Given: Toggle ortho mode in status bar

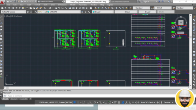Looking at the screenshot, I should [91, 103].
